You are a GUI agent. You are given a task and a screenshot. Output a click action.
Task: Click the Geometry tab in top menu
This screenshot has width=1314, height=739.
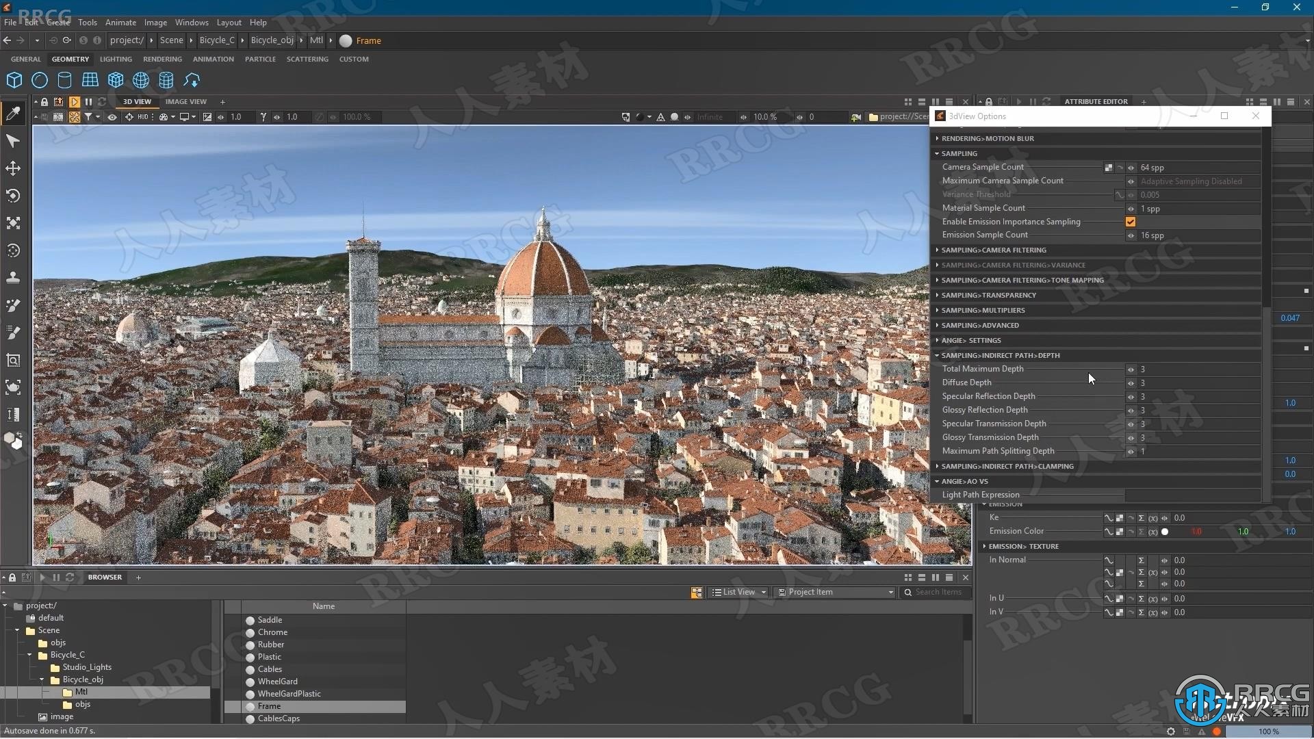pyautogui.click(x=70, y=59)
